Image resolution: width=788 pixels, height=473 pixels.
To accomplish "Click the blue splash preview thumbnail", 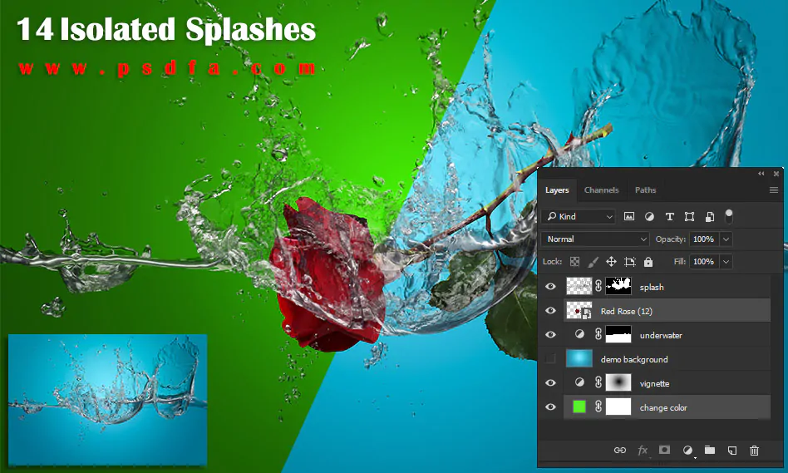I will tap(107, 400).
